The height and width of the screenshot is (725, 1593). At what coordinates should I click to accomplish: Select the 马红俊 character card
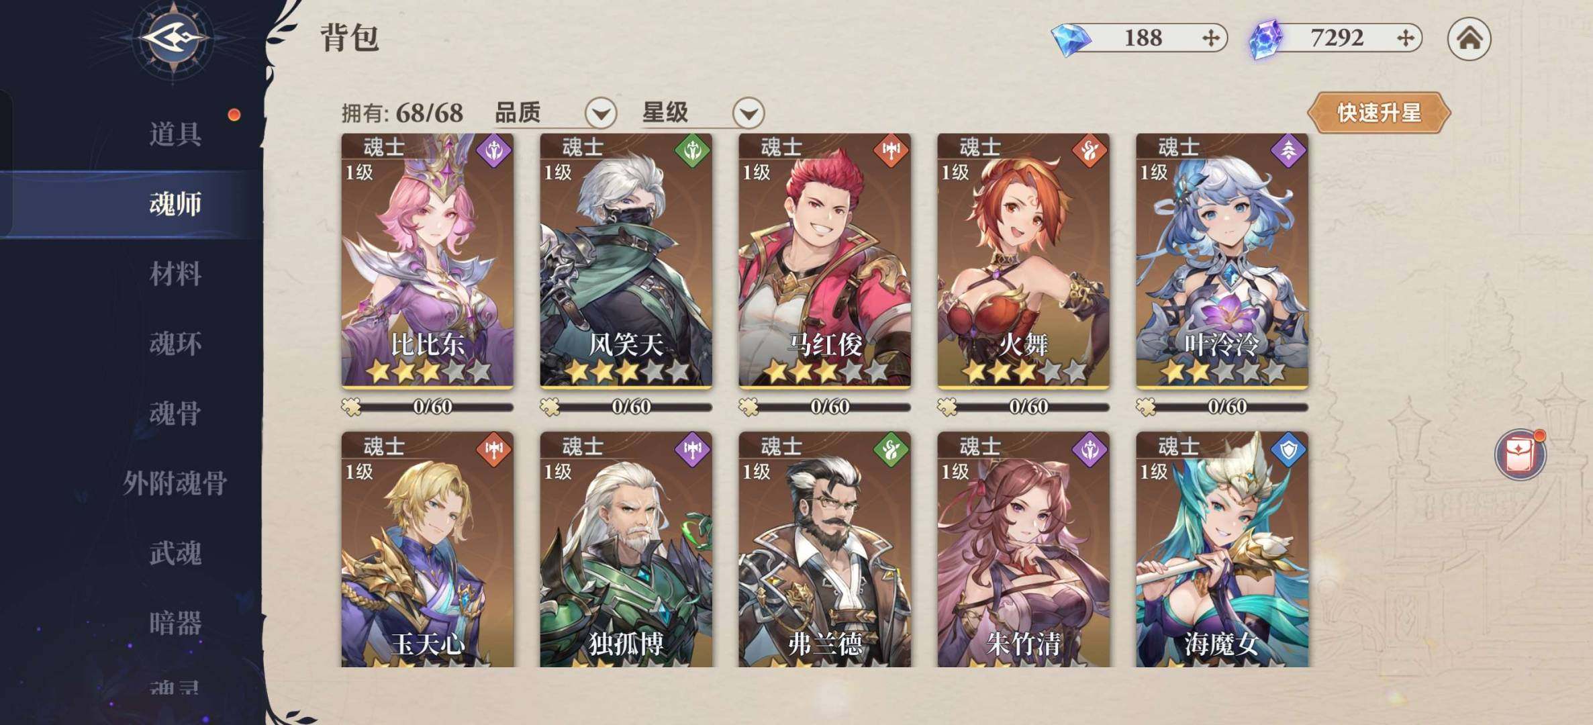click(x=824, y=260)
